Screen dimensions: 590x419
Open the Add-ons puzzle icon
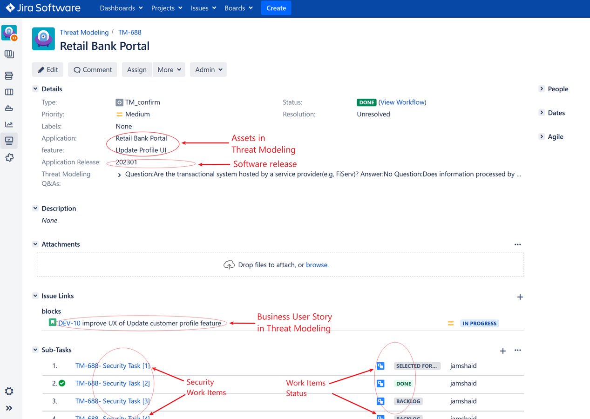(x=9, y=158)
